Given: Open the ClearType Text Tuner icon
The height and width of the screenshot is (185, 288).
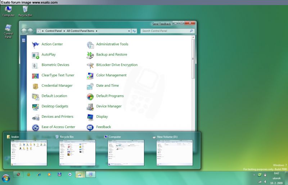Looking at the screenshot, I should click(35, 76).
